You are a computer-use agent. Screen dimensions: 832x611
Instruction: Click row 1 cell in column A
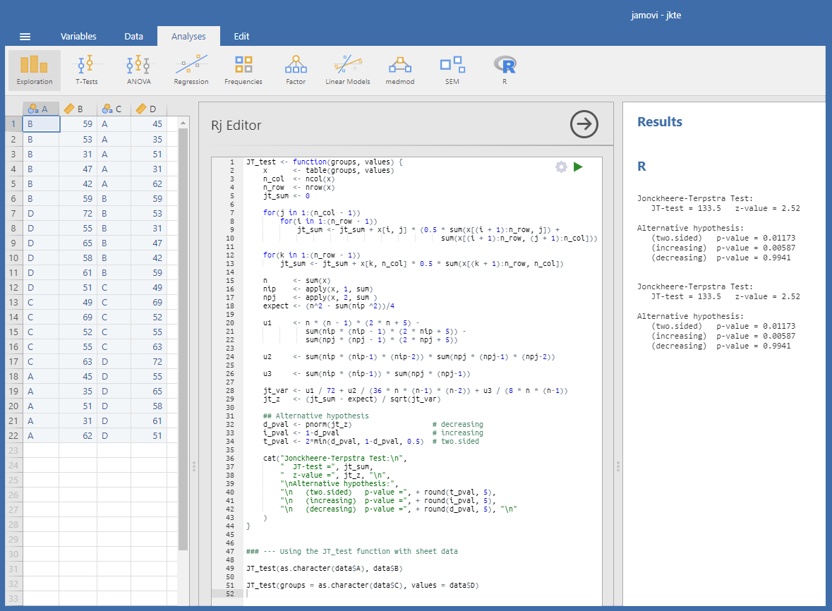click(x=41, y=124)
